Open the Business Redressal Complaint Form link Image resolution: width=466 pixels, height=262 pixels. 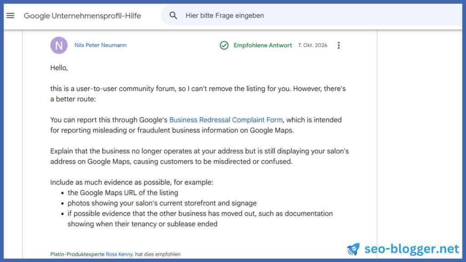[226, 120]
